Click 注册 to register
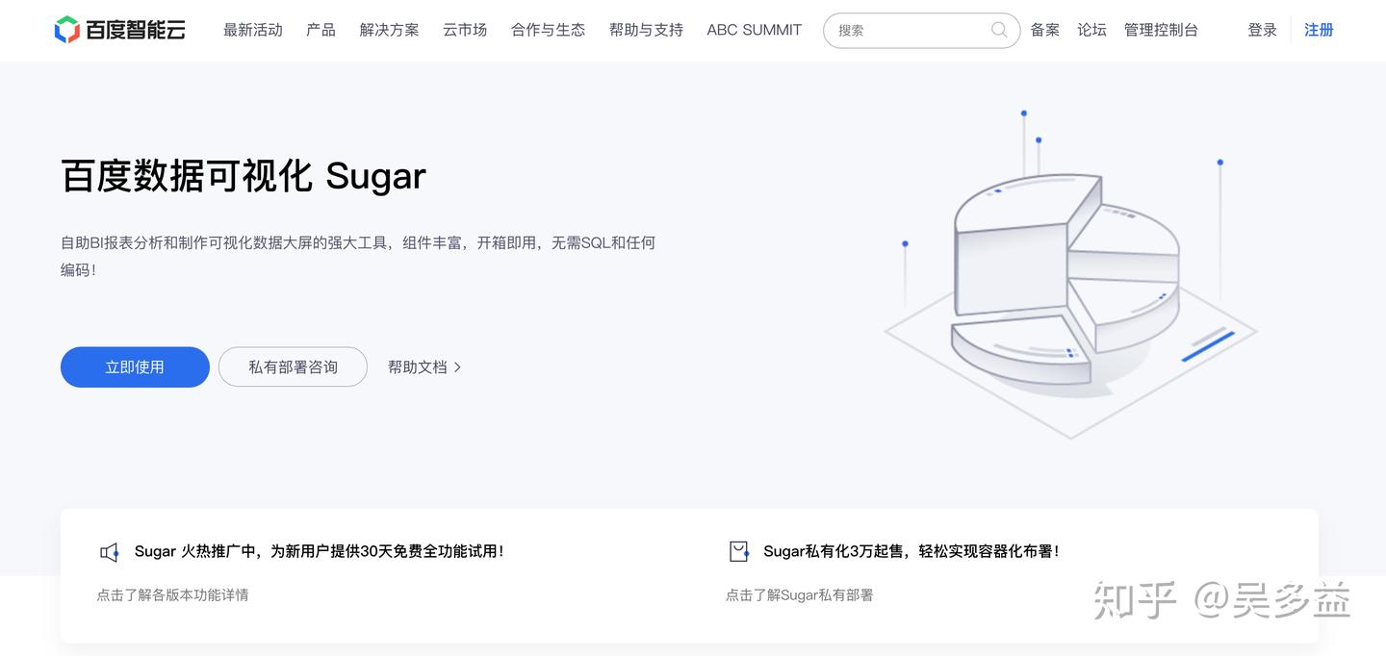The height and width of the screenshot is (656, 1386). click(1319, 30)
